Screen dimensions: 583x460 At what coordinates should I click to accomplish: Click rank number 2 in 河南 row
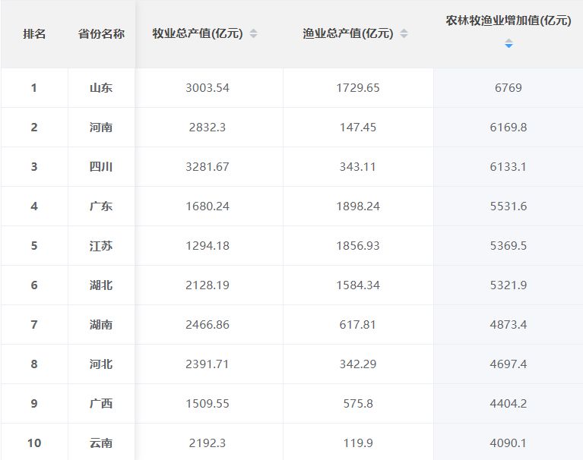point(34,128)
